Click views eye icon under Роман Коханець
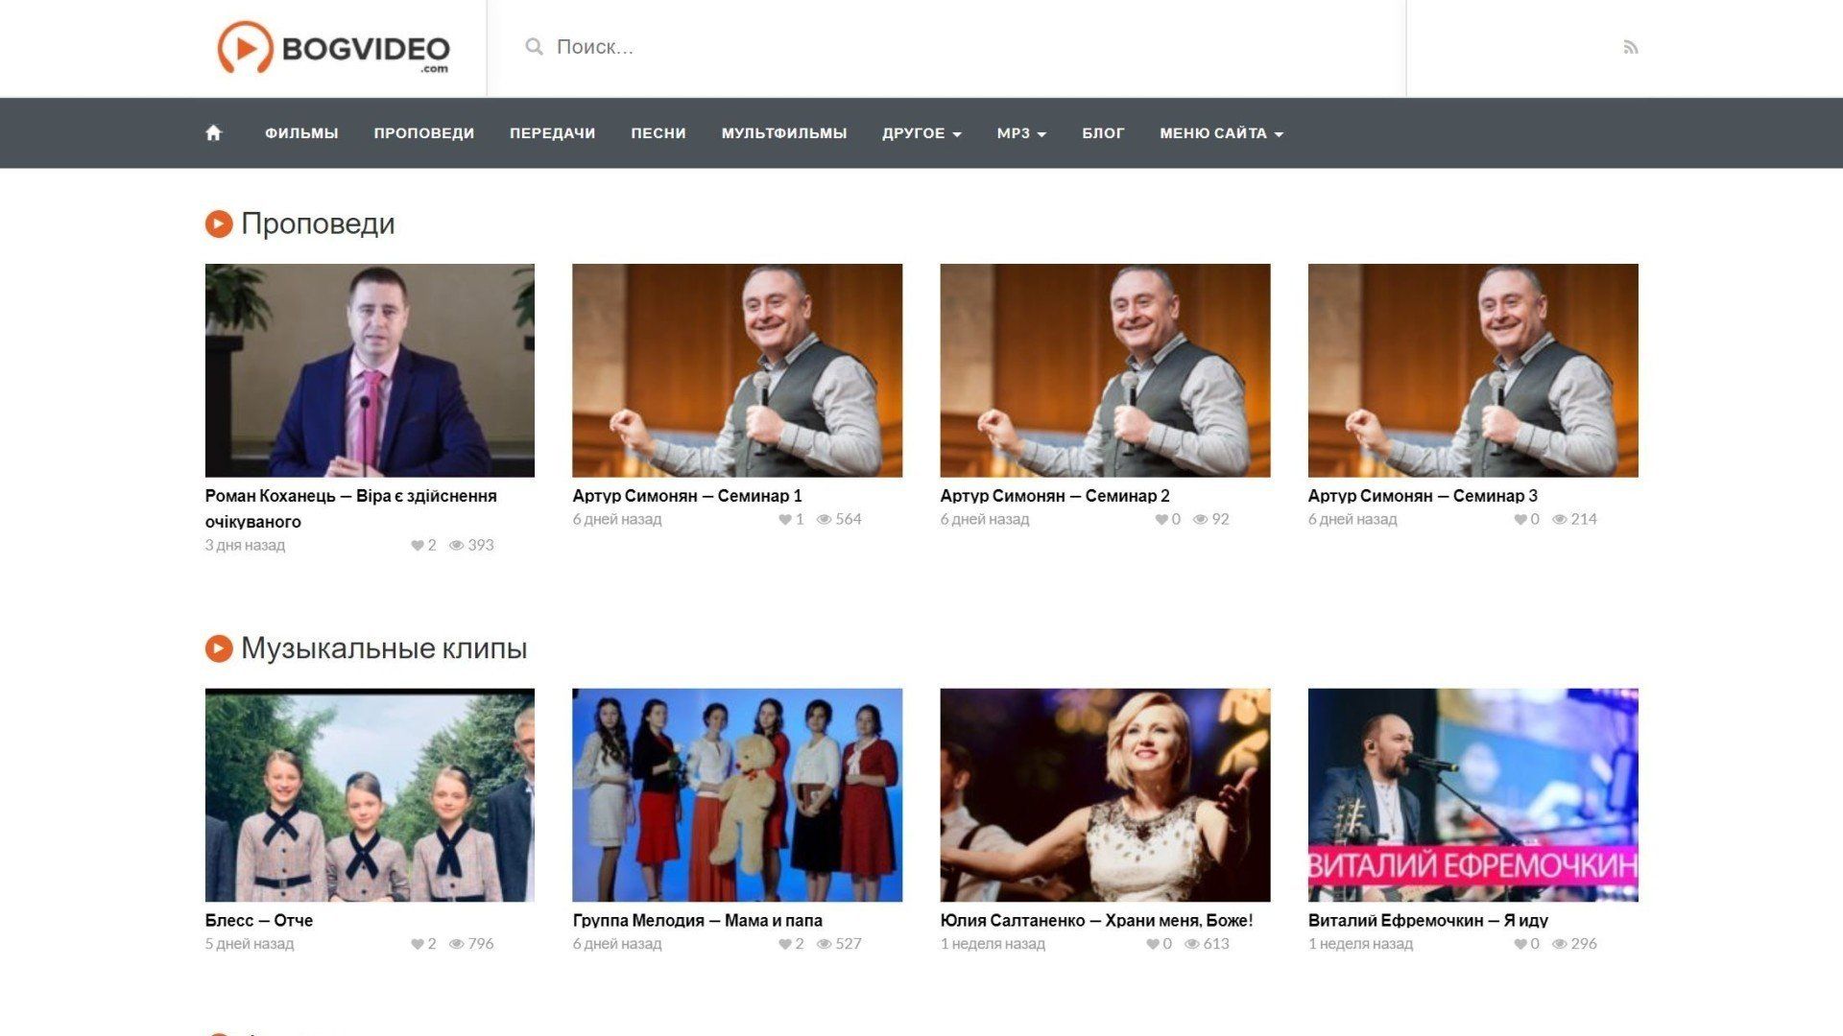 [457, 545]
